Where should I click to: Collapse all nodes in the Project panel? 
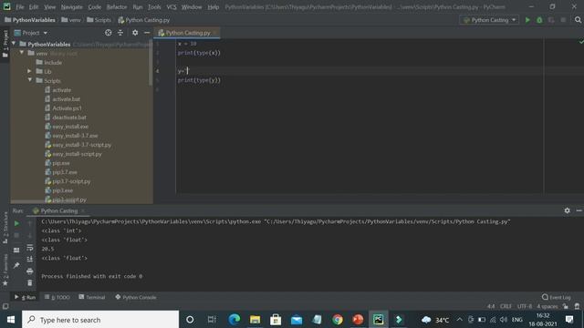coord(120,33)
